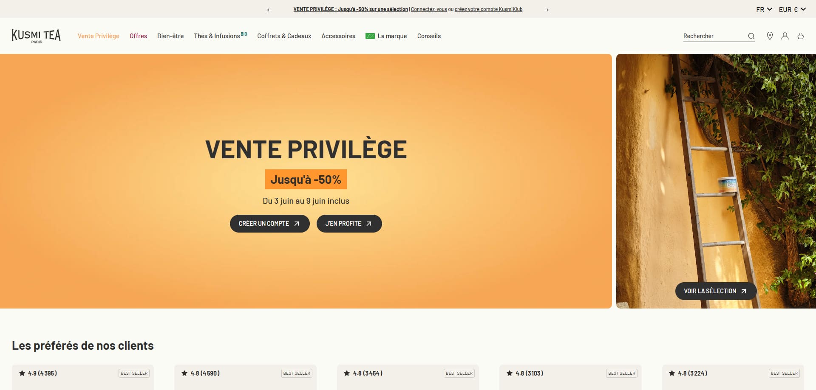Click the BEST SELLER badge beside 4.8 (4590)

click(297, 373)
